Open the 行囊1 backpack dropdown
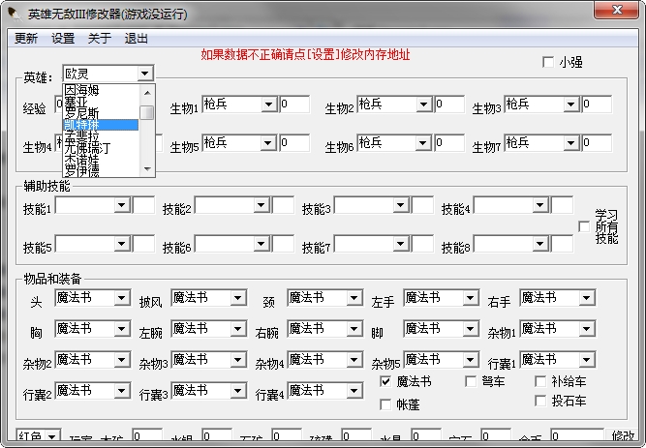The image size is (646, 448). [587, 360]
